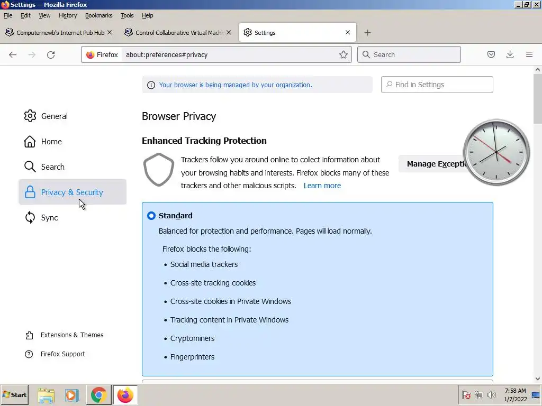This screenshot has height=406, width=542.
Task: Click the large shield icon under Enhanced Tracking Protection
Action: (159, 170)
